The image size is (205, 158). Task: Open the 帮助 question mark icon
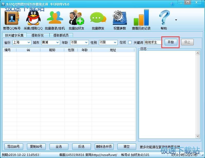tap(164, 18)
